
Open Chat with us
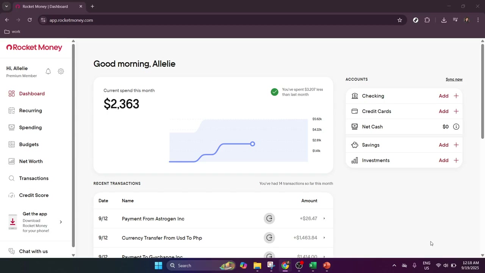click(x=33, y=251)
